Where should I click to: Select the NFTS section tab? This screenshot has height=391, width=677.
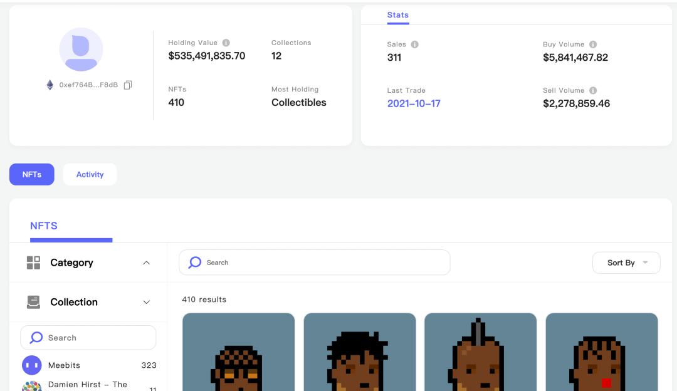[44, 226]
